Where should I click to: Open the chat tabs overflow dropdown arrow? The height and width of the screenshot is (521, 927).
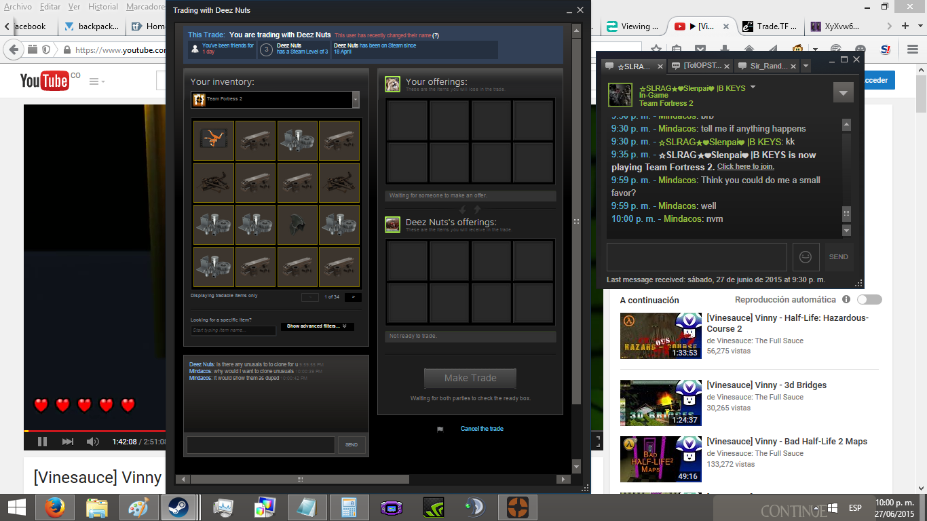coord(806,66)
